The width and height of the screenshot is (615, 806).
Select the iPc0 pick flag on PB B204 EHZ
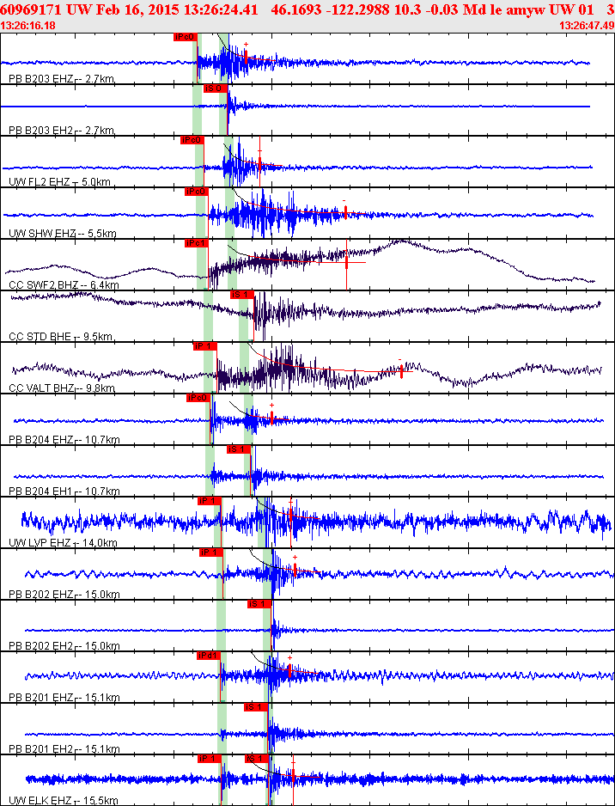tap(198, 398)
